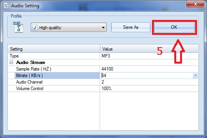
Task: Close the Audio Setting dialog
Action: click(195, 4)
